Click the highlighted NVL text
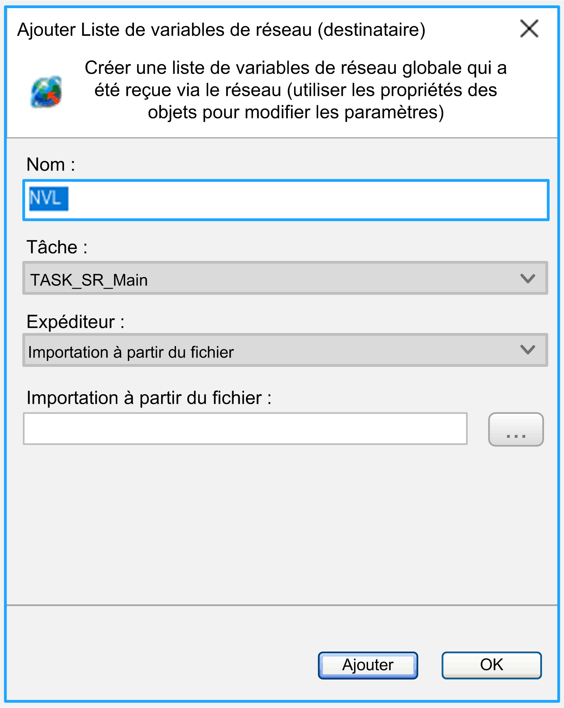The width and height of the screenshot is (564, 708). pyautogui.click(x=49, y=199)
